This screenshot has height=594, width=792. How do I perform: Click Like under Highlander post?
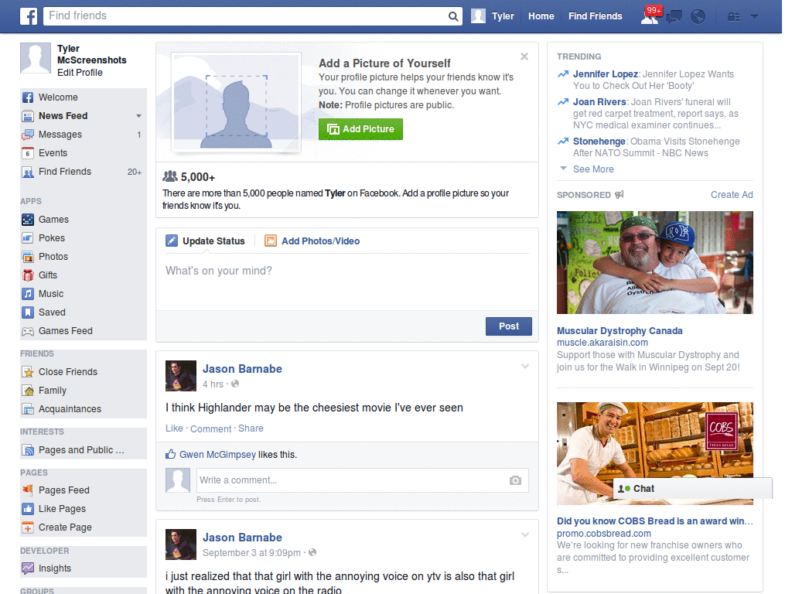(x=174, y=428)
